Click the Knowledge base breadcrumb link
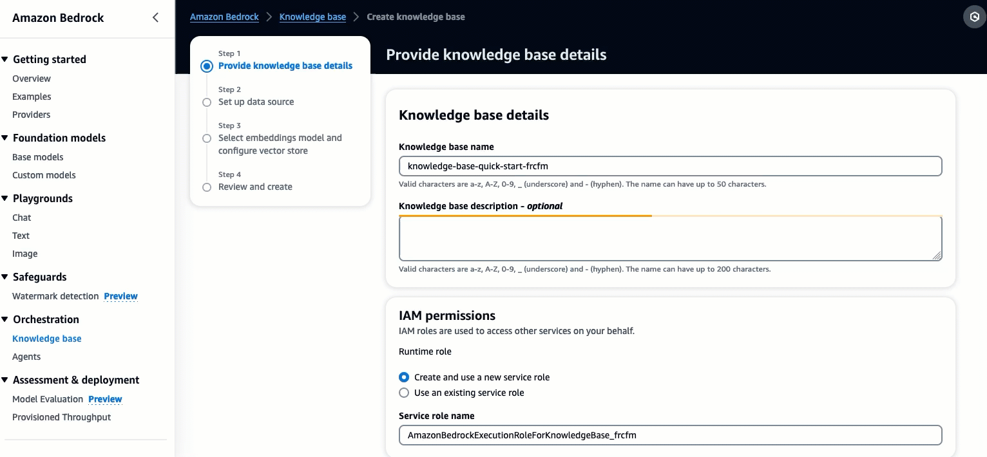The width and height of the screenshot is (987, 457). 312,17
